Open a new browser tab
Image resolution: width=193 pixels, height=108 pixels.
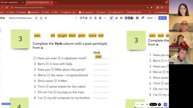point(56,2)
